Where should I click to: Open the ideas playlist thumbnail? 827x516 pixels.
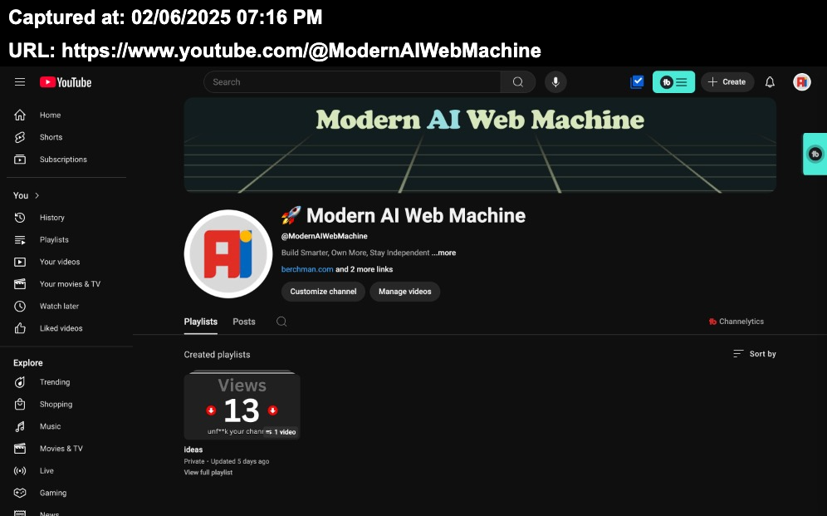[242, 405]
